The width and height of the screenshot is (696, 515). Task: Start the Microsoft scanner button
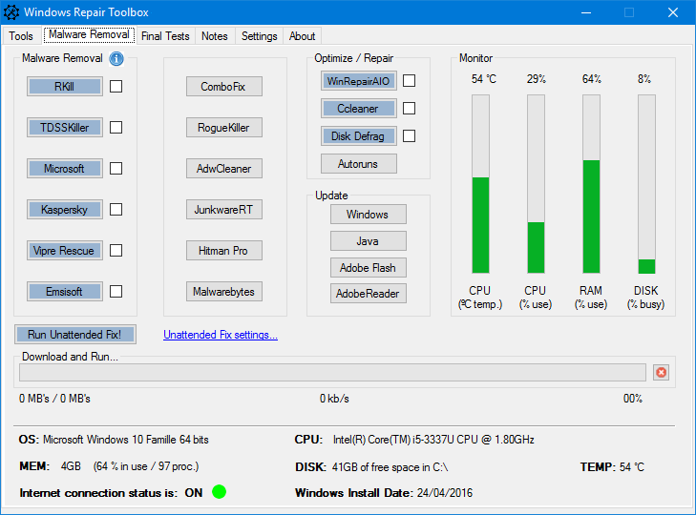click(x=65, y=168)
